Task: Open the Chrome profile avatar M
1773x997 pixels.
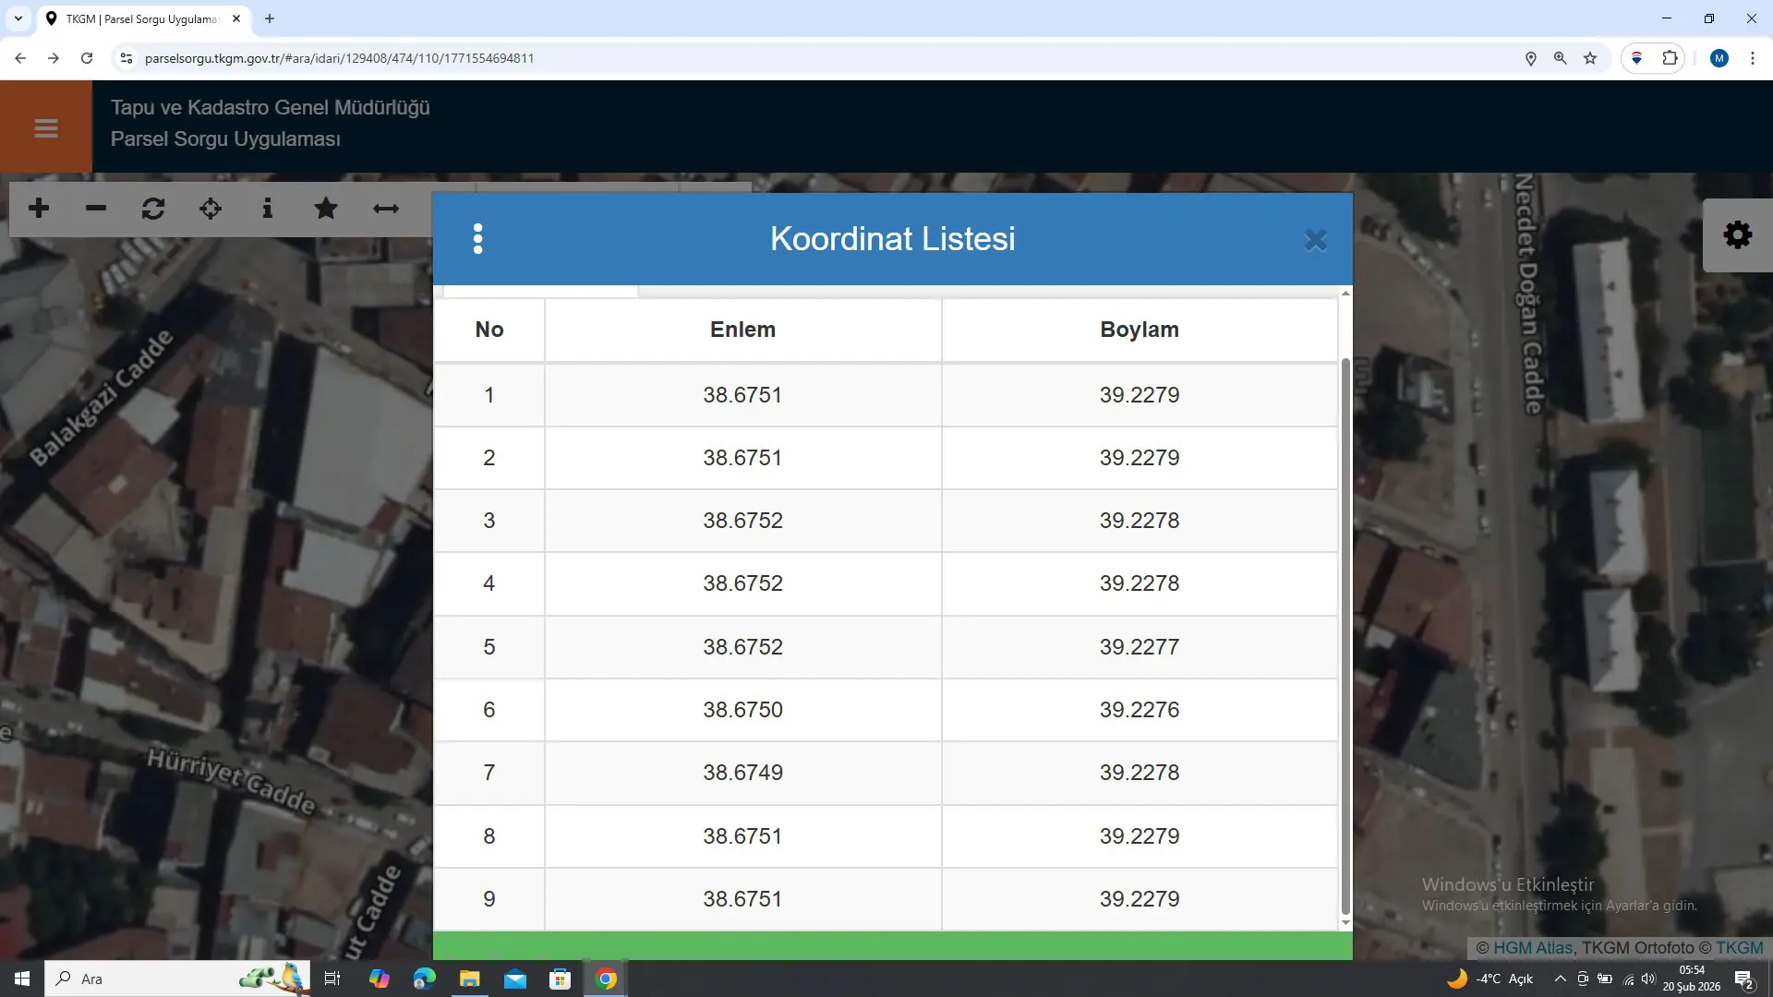Action: point(1719,58)
